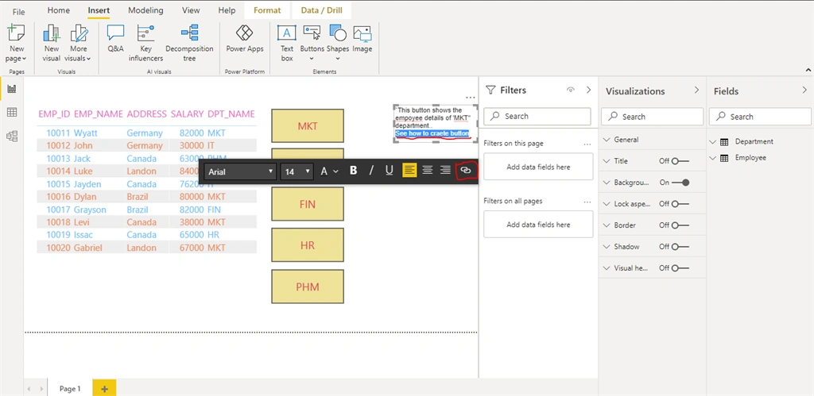Switch to Model view in sidebar
Viewport: 814px width, 396px height.
coord(11,136)
